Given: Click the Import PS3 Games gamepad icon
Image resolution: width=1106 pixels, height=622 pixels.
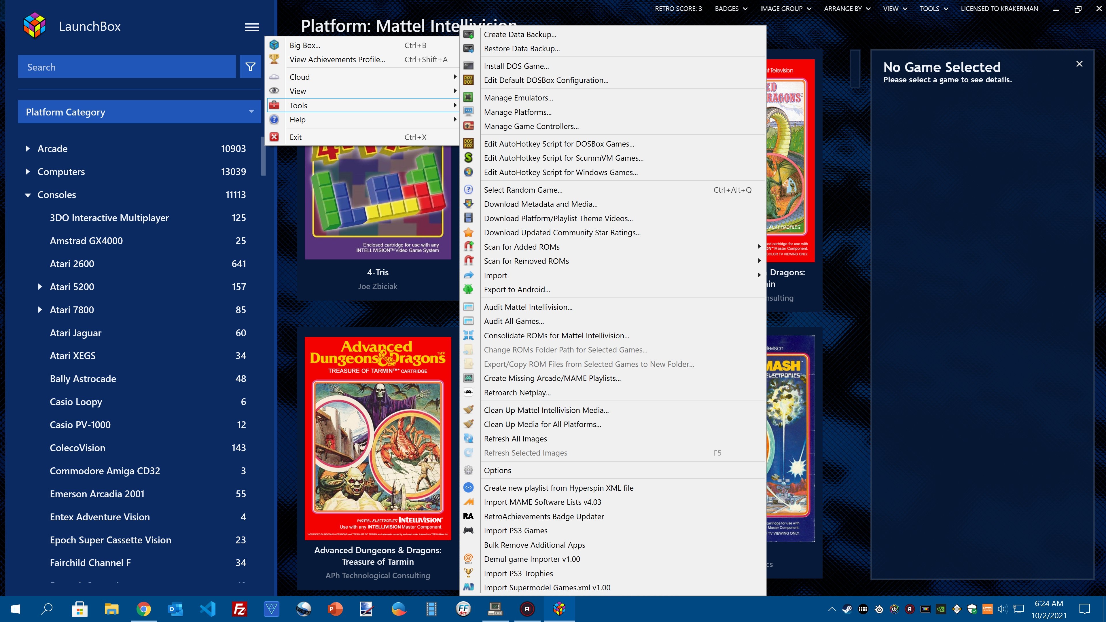Looking at the screenshot, I should click(x=468, y=530).
